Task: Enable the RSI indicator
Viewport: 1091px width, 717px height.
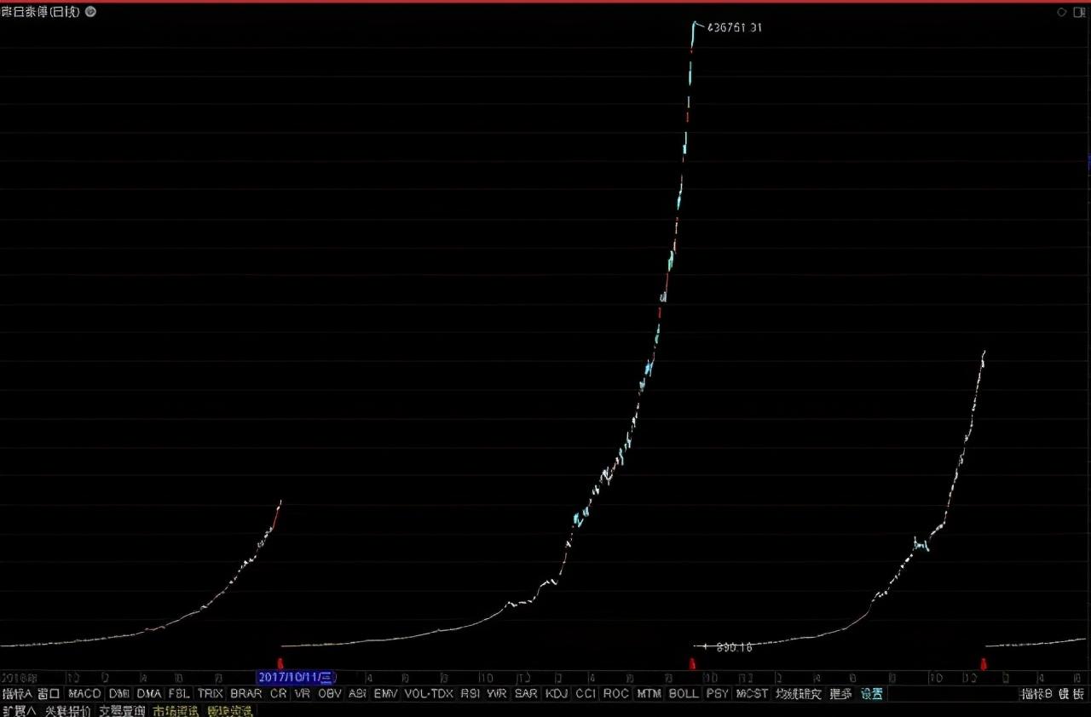Action: [470, 694]
